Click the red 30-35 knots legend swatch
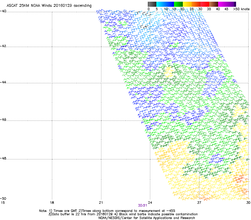 205,4
